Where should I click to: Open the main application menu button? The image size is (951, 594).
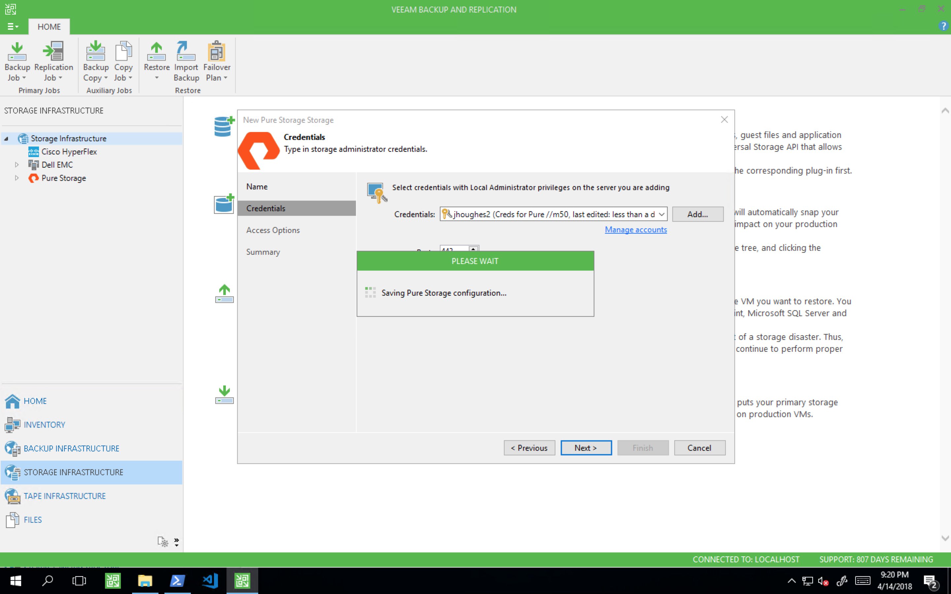pos(13,26)
